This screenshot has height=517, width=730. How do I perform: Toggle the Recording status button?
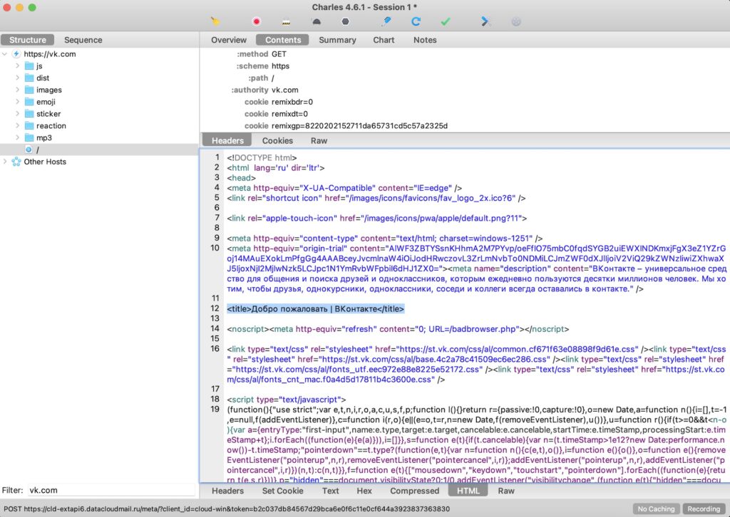tap(704, 509)
